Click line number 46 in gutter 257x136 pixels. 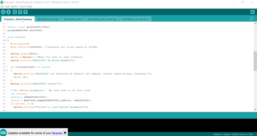pos(4,54)
